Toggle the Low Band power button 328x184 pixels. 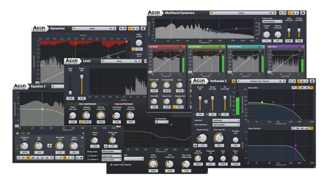click(184, 47)
